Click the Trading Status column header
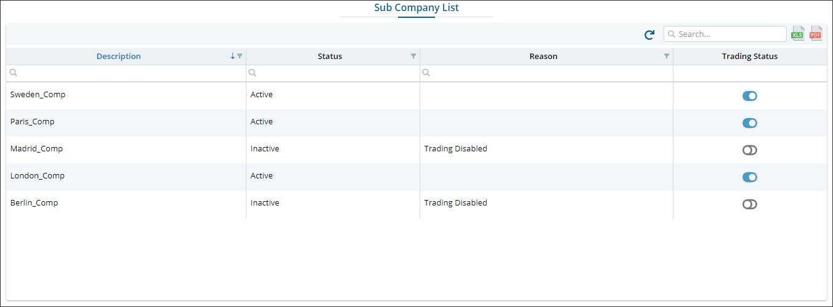The image size is (833, 307). [749, 56]
